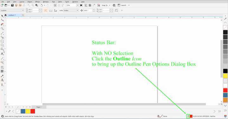Viewport: 228px width, 119px height.
Task: Select the Ellipse tool
Action: (2, 45)
